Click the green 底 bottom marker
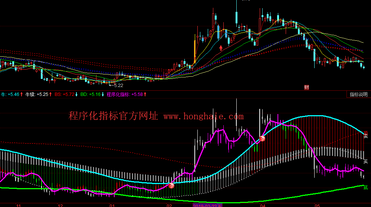Image resolution: width=371 pixels, height=207 pixels. (x=365, y=188)
